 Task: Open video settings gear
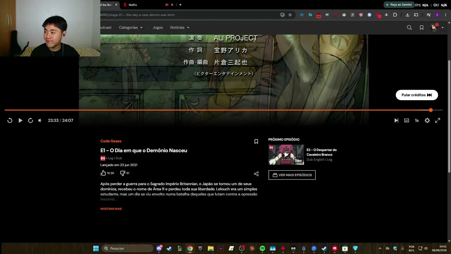[x=427, y=120]
